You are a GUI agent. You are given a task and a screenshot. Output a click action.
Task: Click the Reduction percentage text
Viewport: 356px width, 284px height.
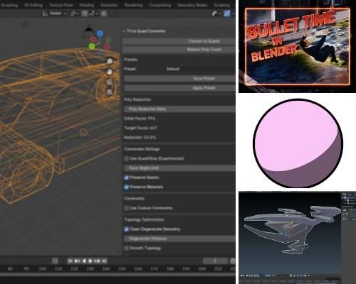click(x=140, y=137)
